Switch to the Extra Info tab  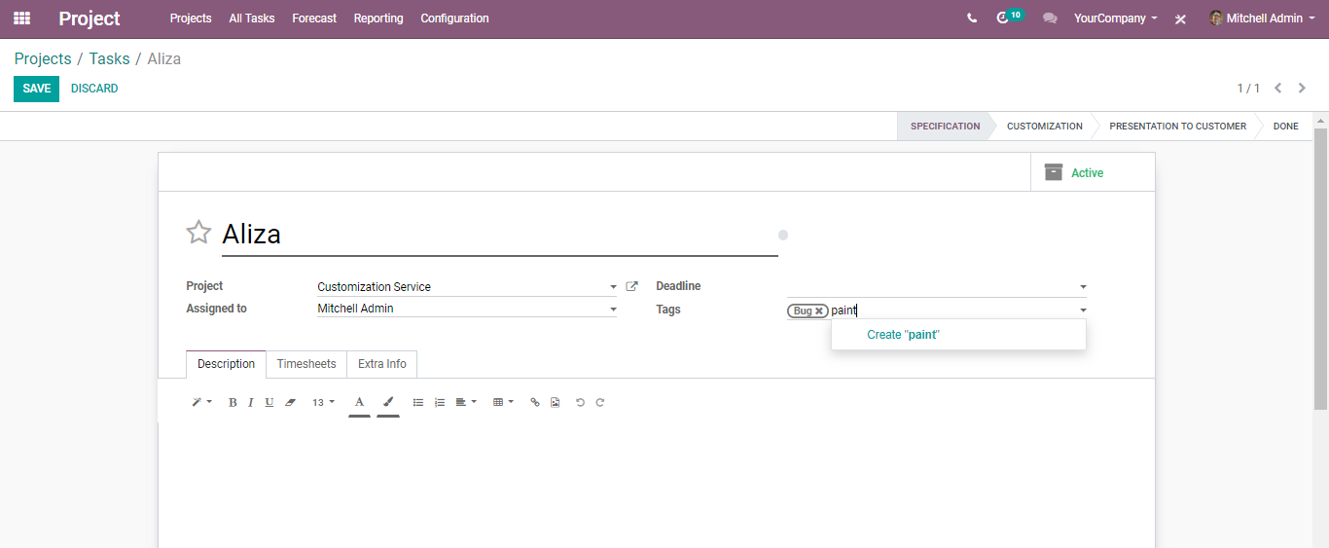click(x=382, y=364)
